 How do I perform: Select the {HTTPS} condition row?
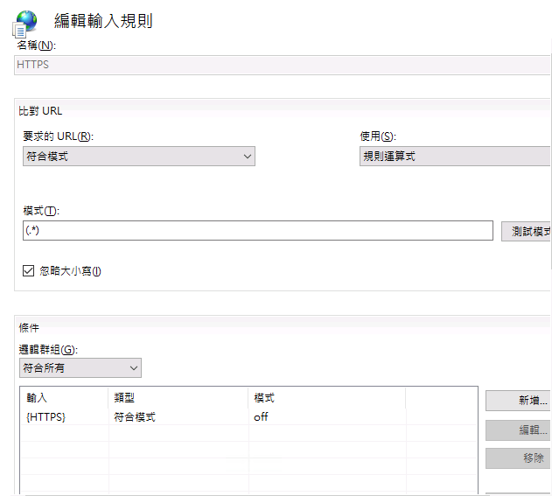(248, 417)
